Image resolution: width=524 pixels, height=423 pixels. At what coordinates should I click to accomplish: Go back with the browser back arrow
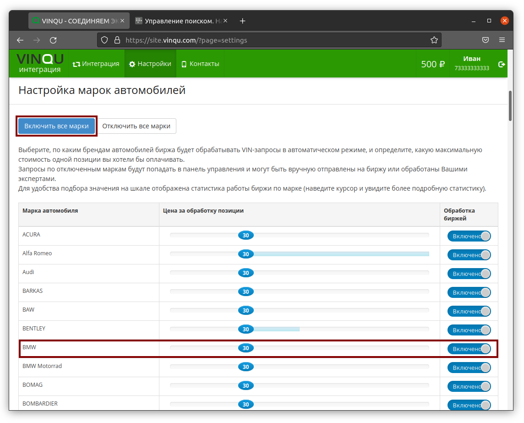point(21,40)
